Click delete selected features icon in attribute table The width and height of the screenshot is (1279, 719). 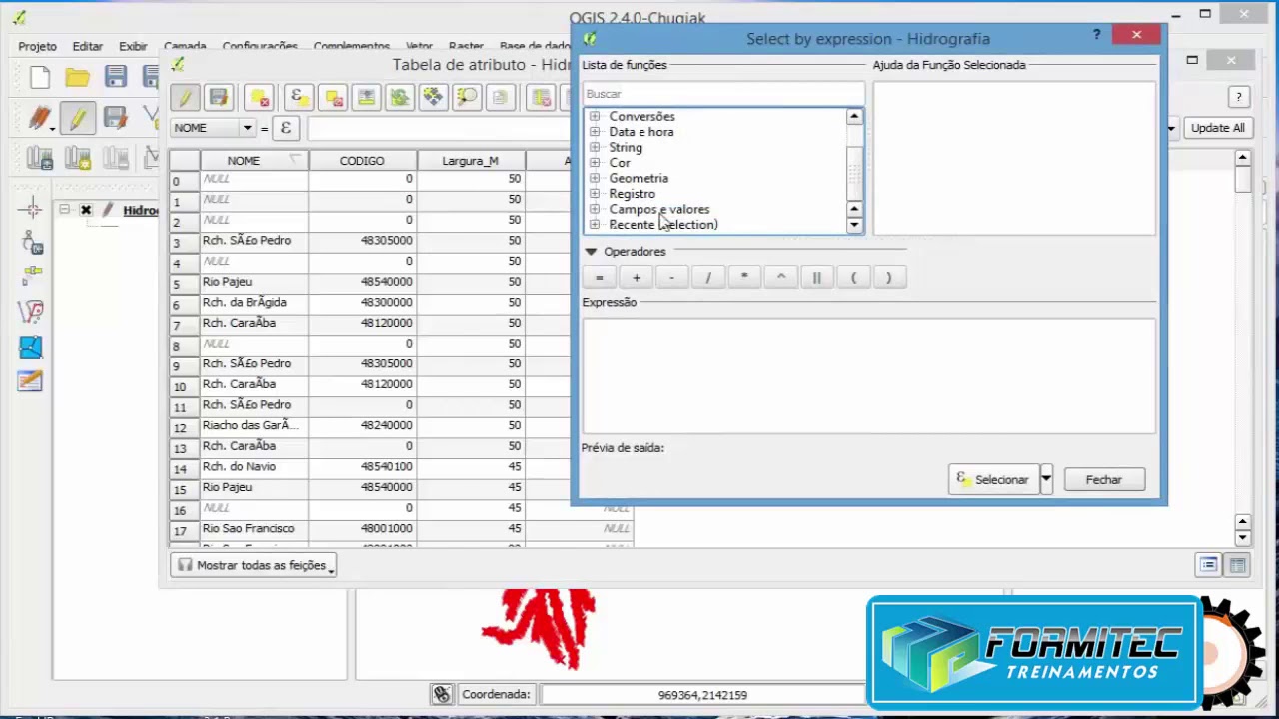coord(259,97)
